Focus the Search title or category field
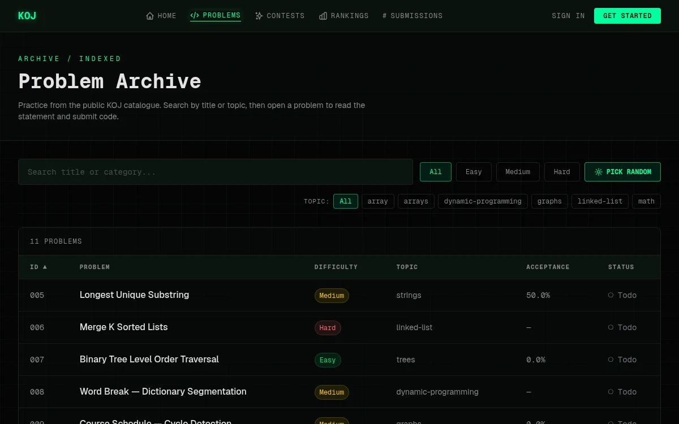The width and height of the screenshot is (679, 424). pos(216,172)
